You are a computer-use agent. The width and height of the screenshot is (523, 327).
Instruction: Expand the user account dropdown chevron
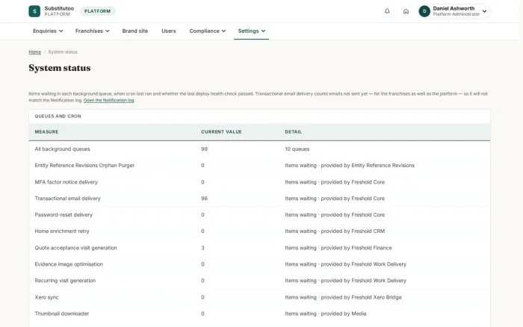(x=484, y=11)
